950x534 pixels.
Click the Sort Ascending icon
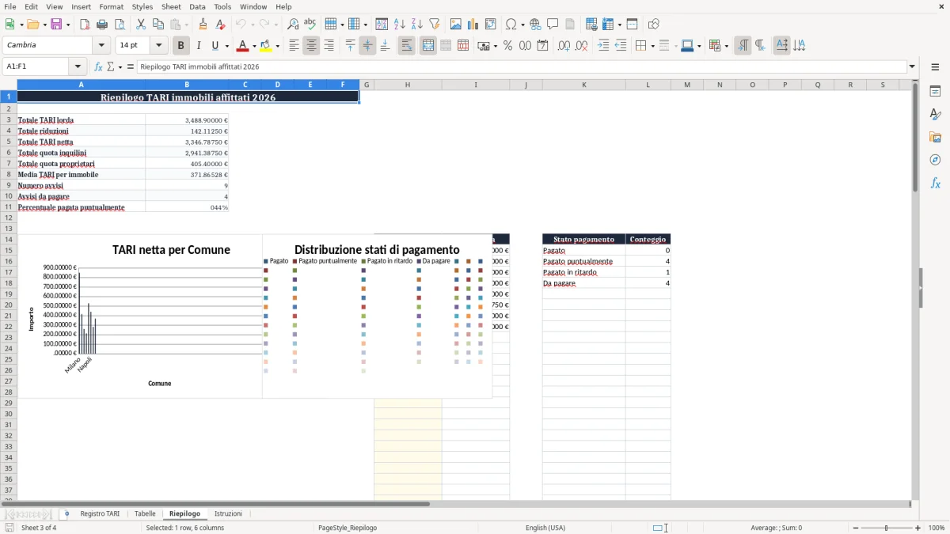(x=400, y=25)
